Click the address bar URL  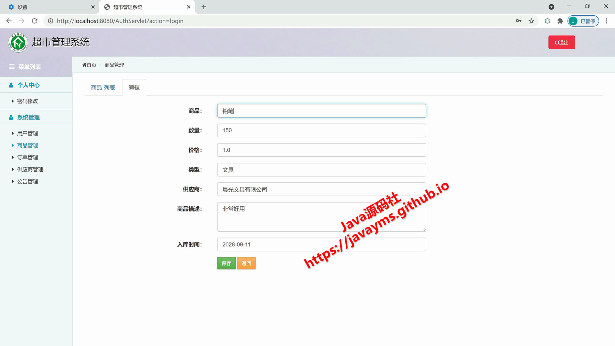[120, 21]
